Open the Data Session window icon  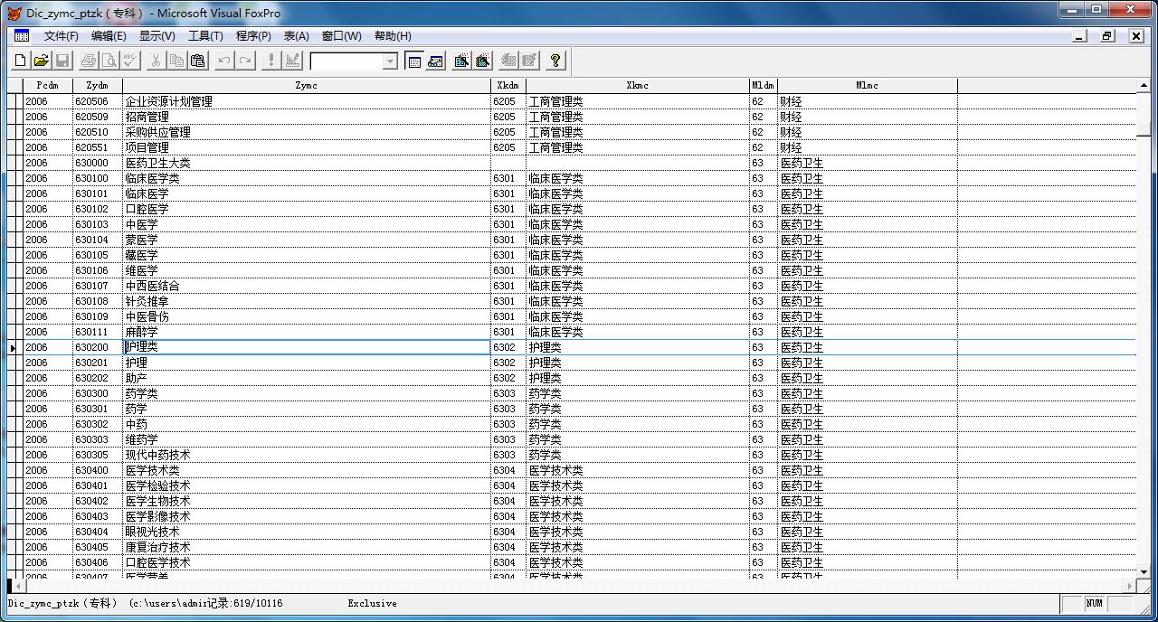click(x=436, y=61)
